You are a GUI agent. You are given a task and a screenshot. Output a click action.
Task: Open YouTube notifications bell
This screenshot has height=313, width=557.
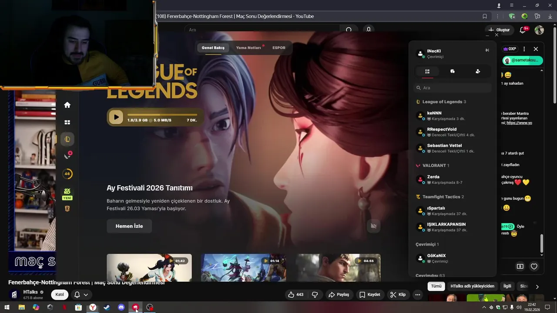click(523, 30)
